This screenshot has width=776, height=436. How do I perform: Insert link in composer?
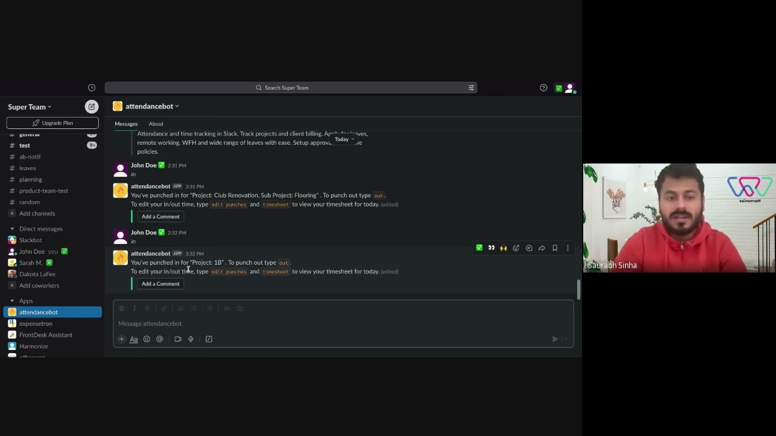click(x=164, y=308)
